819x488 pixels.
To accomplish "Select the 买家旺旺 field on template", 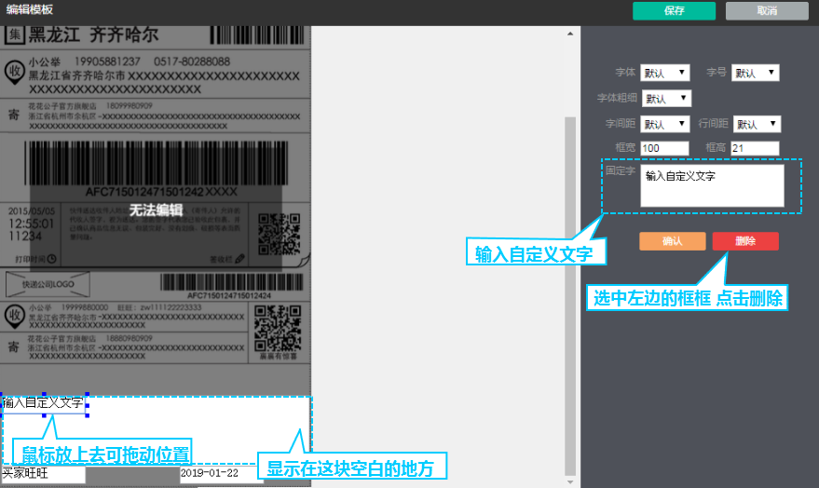I will (x=43, y=474).
